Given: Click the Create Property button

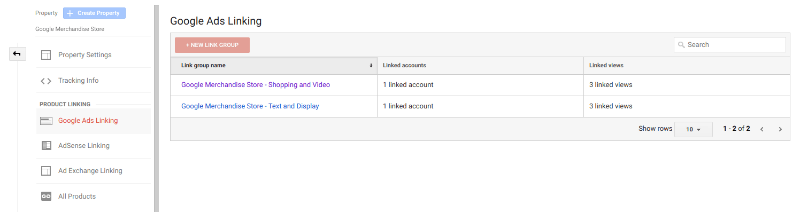Looking at the screenshot, I should click(94, 13).
